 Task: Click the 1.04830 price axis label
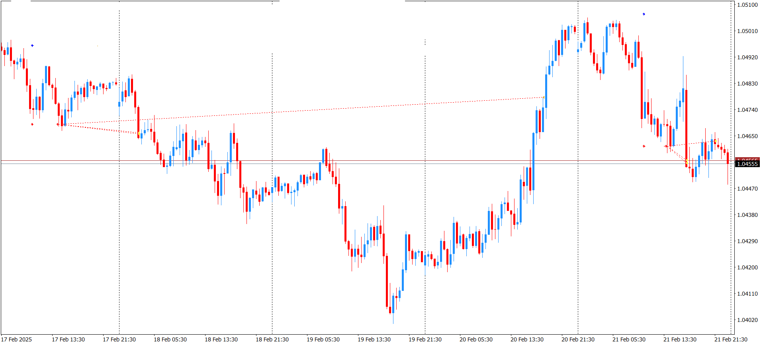[747, 84]
